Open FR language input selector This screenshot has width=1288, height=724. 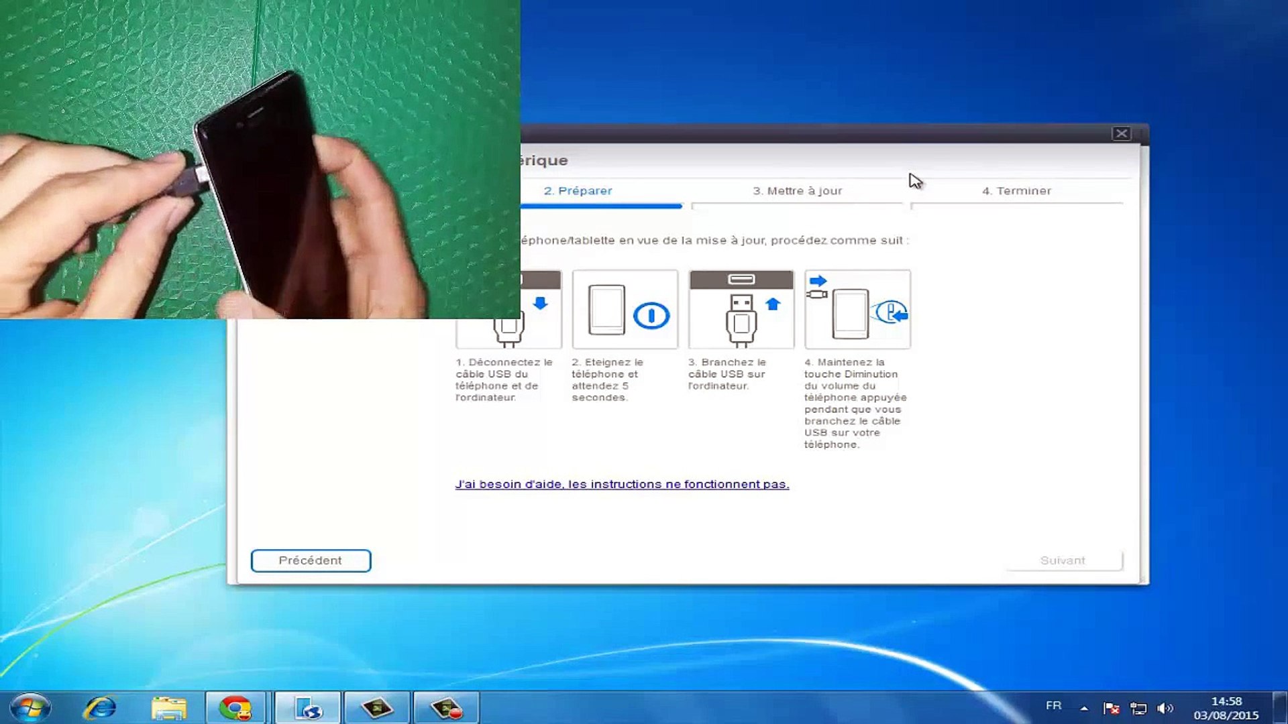(1053, 706)
